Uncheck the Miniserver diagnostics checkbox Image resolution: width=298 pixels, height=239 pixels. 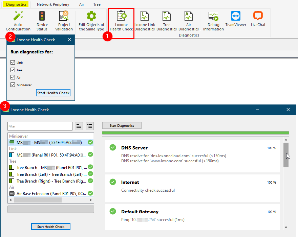click(x=13, y=85)
